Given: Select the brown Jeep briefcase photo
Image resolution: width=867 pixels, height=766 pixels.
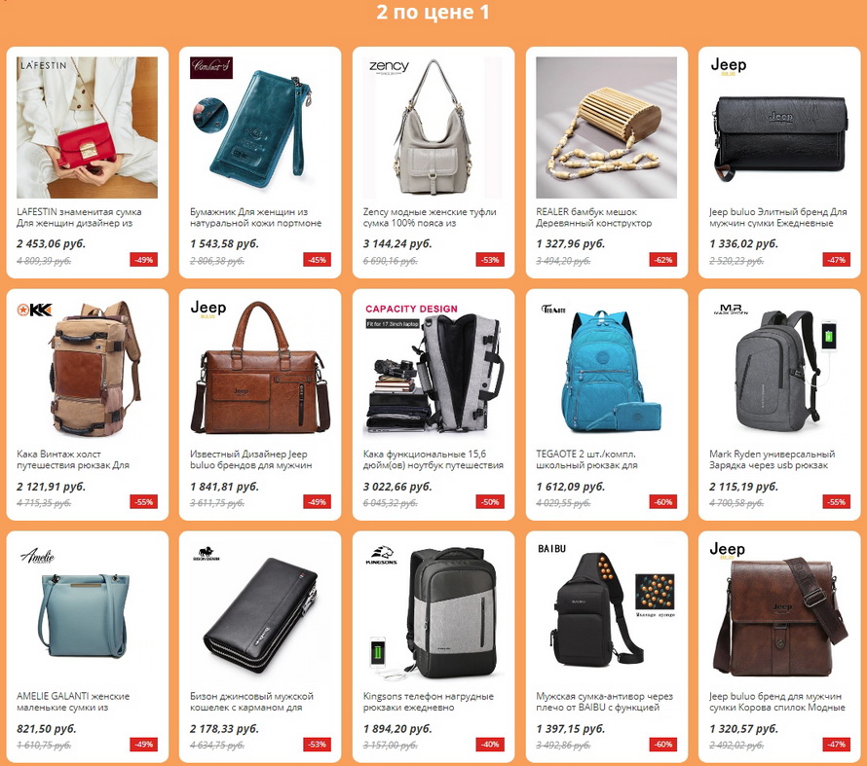Looking at the screenshot, I should pyautogui.click(x=260, y=370).
